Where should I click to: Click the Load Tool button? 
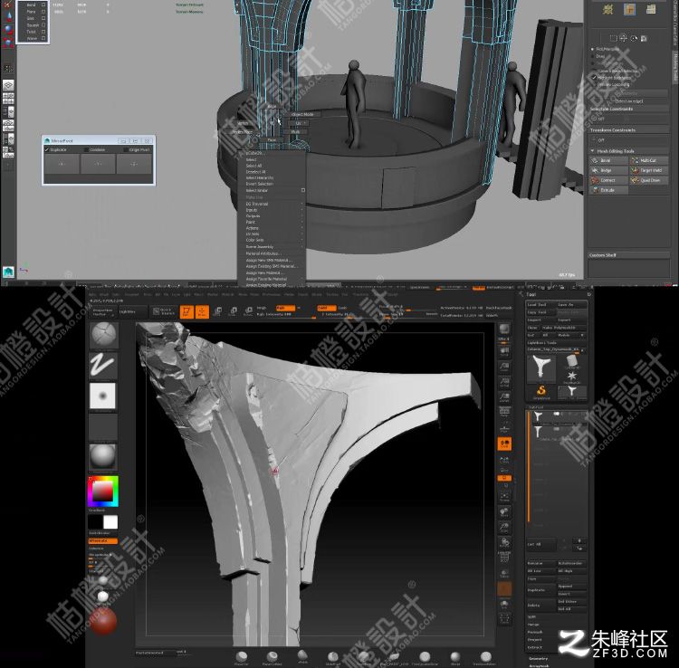click(x=541, y=305)
